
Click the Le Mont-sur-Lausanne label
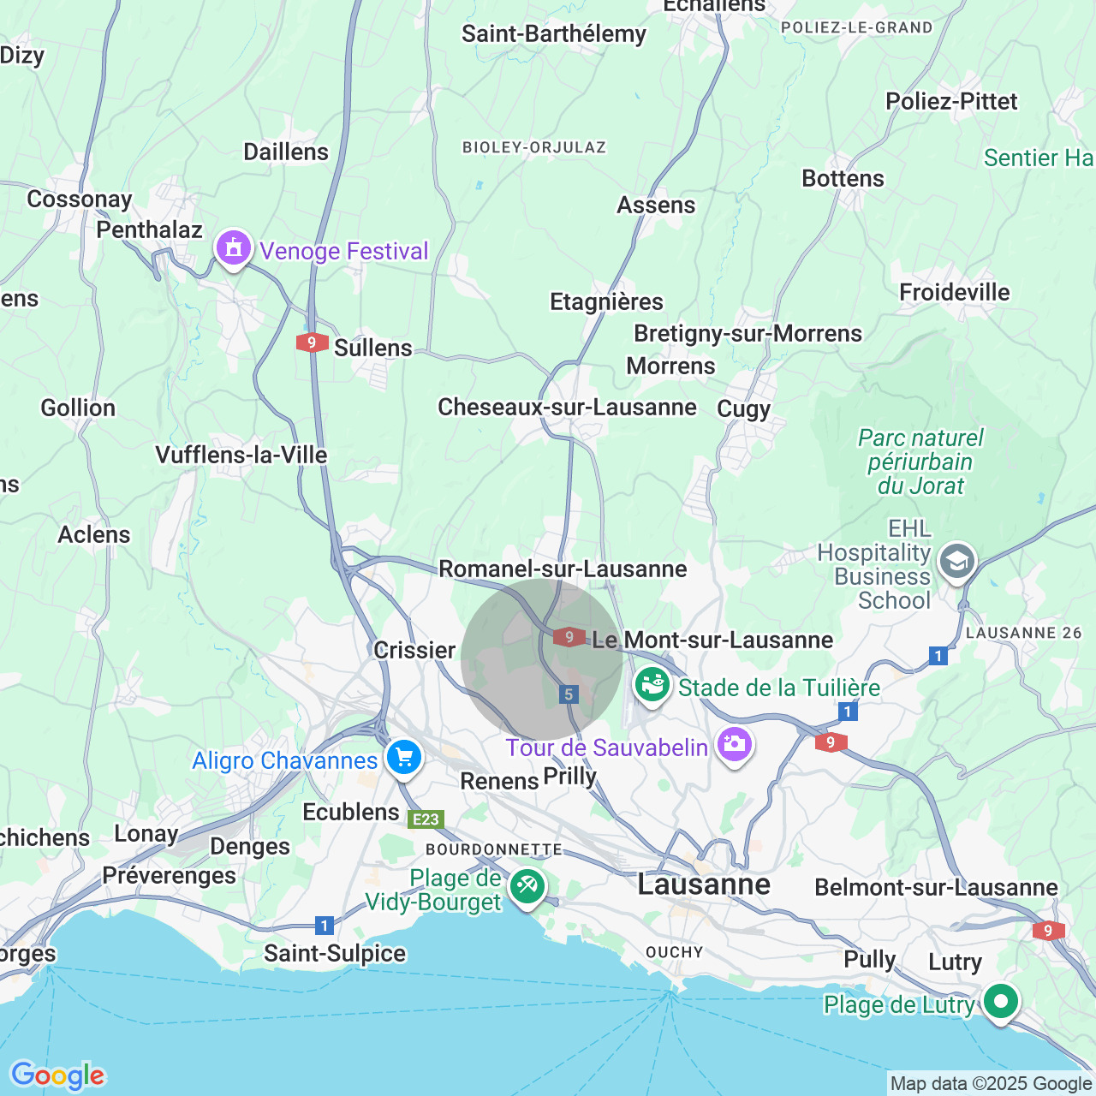click(712, 640)
